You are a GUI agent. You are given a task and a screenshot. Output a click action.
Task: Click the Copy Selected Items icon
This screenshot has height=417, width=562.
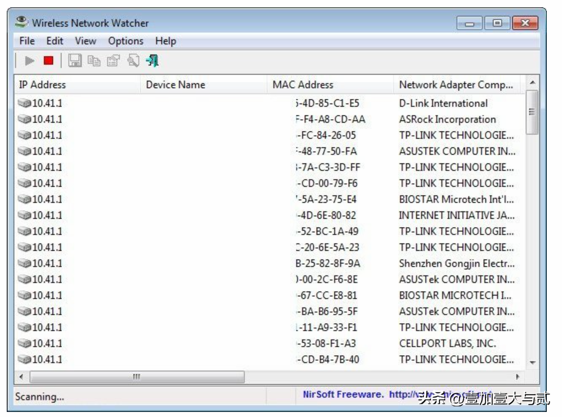94,61
